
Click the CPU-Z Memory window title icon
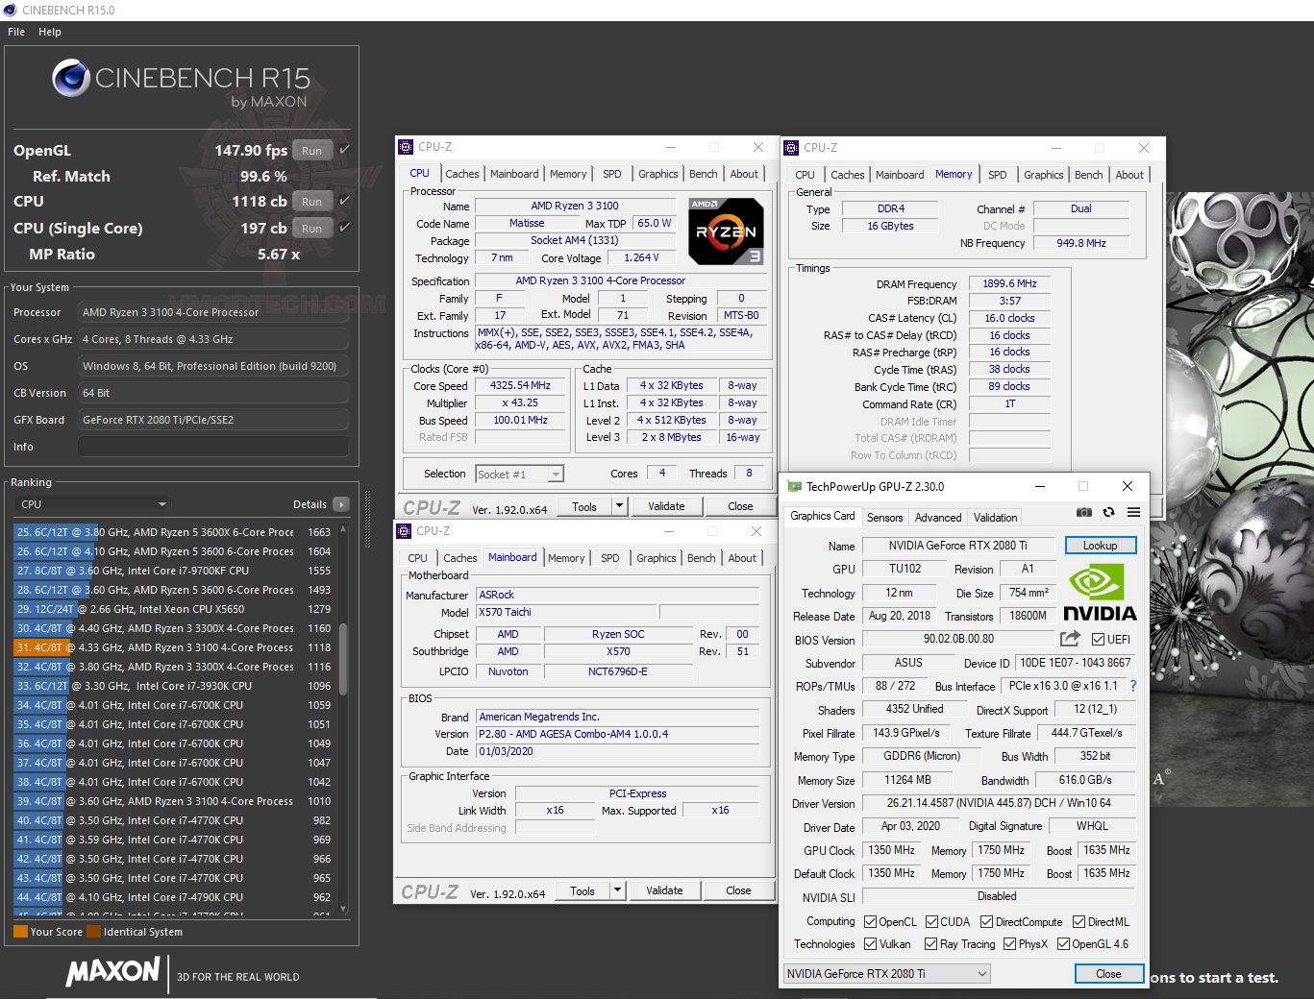coord(791,148)
